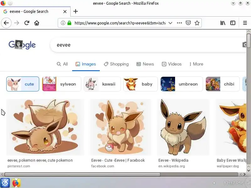Close the eevee Google Search tab
The height and width of the screenshot is (188, 251).
(x=65, y=12)
